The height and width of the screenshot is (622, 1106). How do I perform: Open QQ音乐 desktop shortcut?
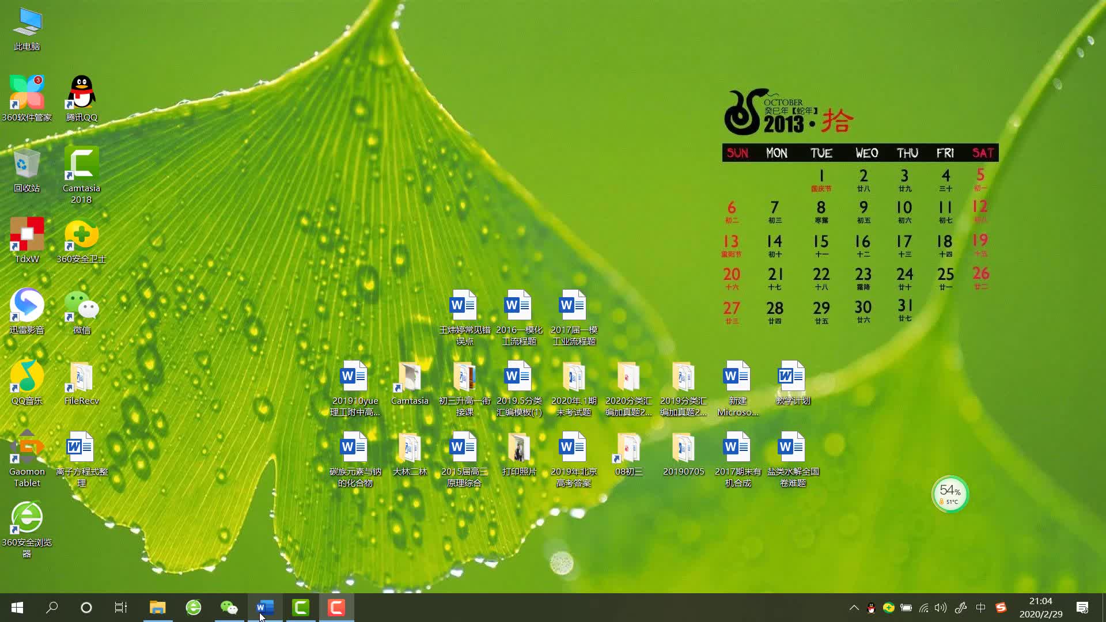click(27, 382)
